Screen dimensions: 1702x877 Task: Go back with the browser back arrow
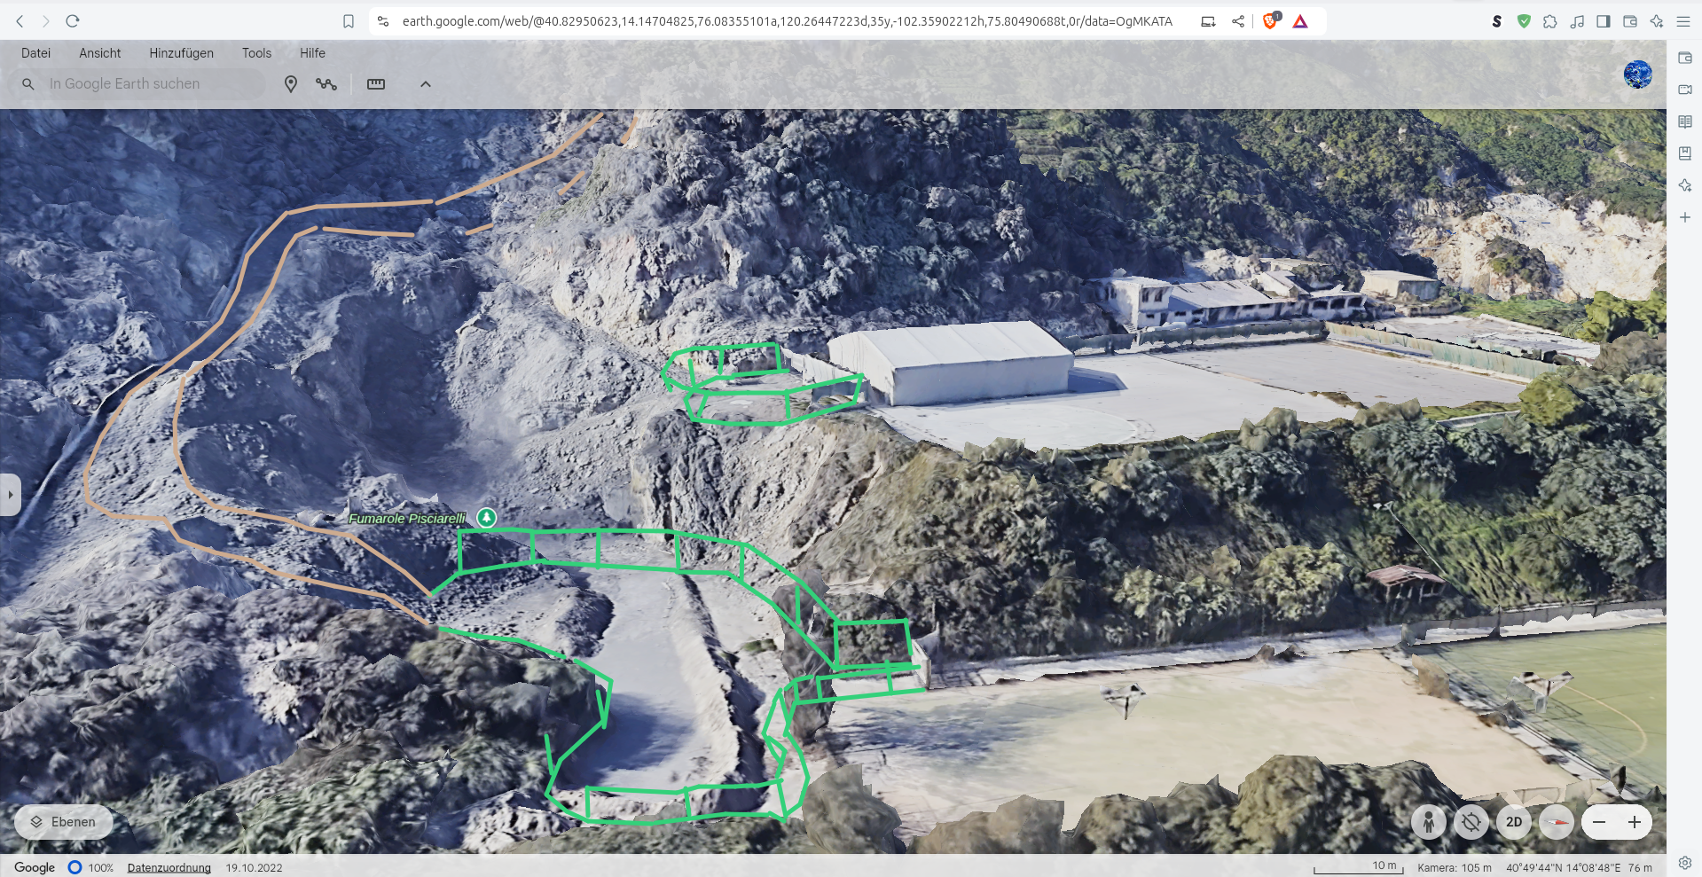pos(20,21)
